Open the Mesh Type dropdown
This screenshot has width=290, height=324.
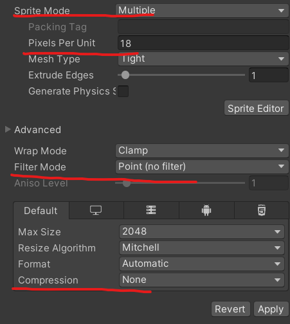(203, 59)
